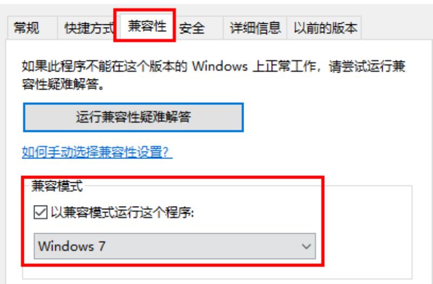
Task: Open the 如何手动选择兼容性设置? link
Action: pyautogui.click(x=97, y=152)
